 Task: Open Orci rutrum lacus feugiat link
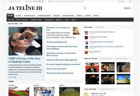point(98,37)
